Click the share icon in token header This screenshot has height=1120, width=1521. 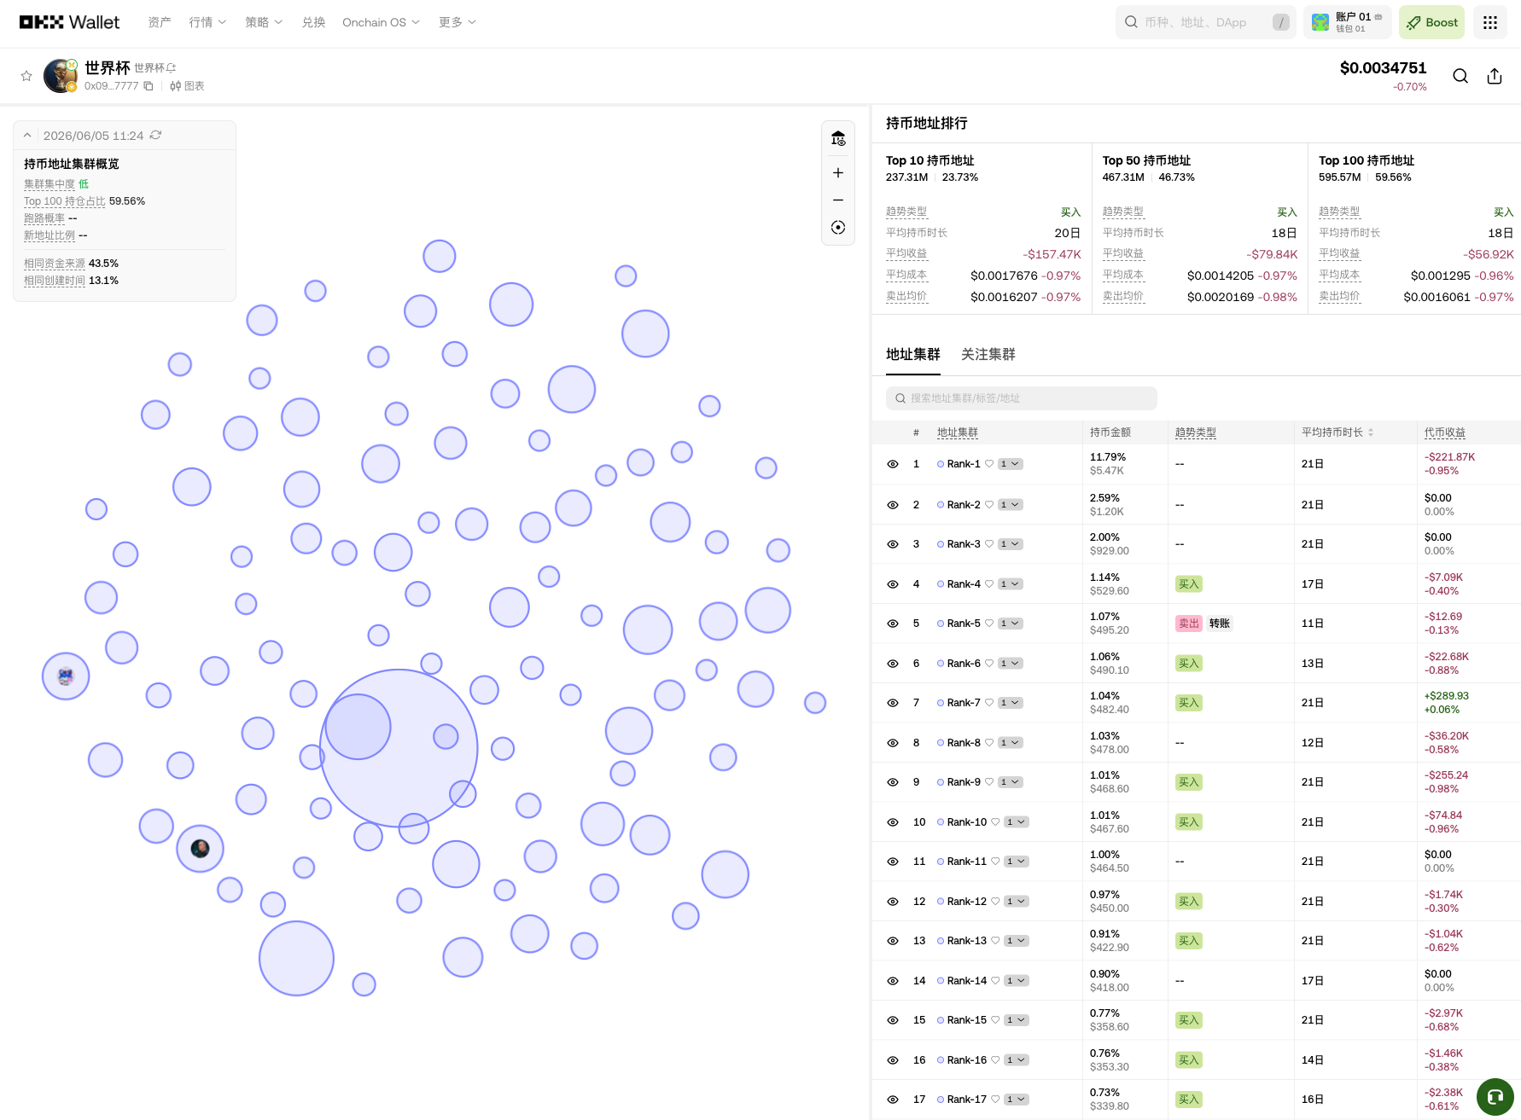(1495, 76)
